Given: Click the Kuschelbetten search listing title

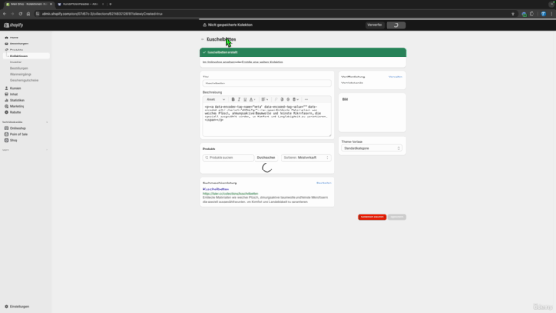Looking at the screenshot, I should (x=216, y=190).
